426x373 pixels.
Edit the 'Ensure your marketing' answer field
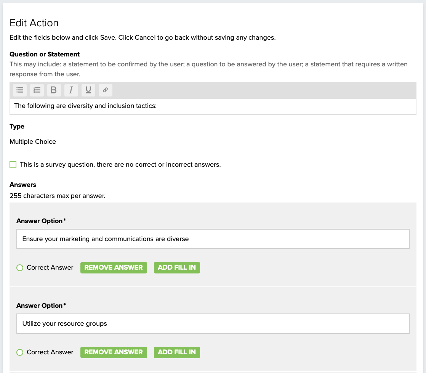[x=213, y=239]
